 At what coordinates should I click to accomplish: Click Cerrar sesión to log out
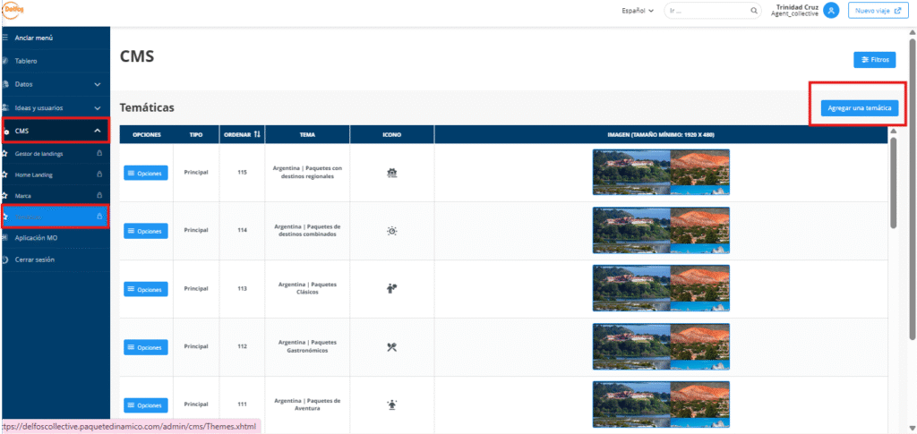click(34, 260)
